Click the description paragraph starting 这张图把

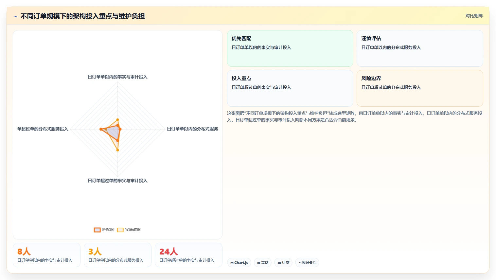click(355, 116)
